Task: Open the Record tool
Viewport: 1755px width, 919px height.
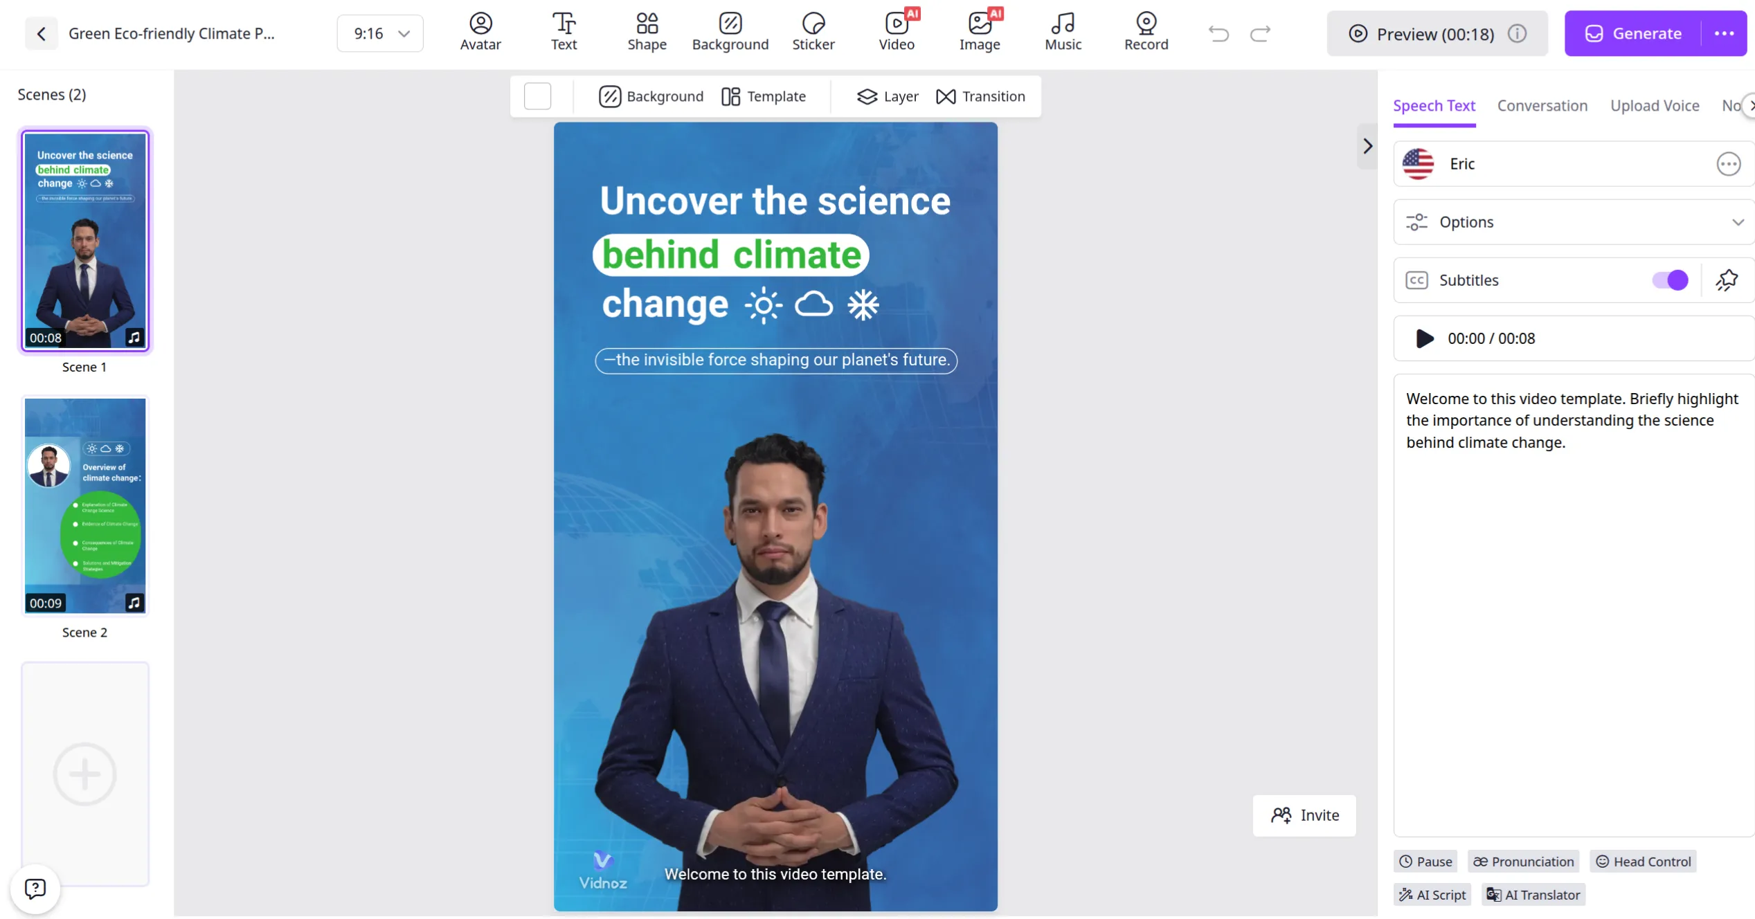Action: coord(1146,32)
